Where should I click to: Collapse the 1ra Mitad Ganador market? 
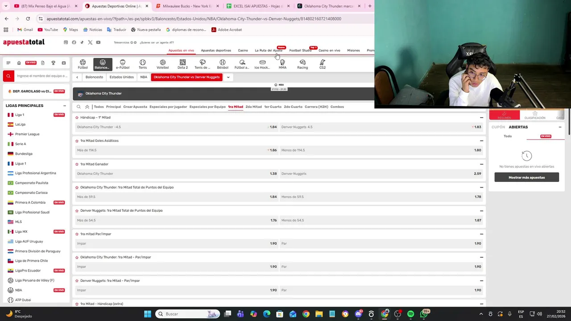[x=481, y=164]
